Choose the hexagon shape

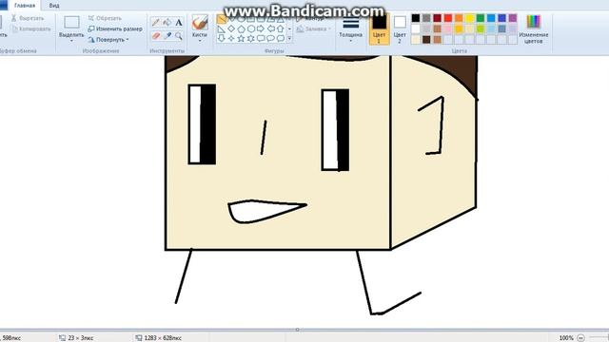[251, 29]
